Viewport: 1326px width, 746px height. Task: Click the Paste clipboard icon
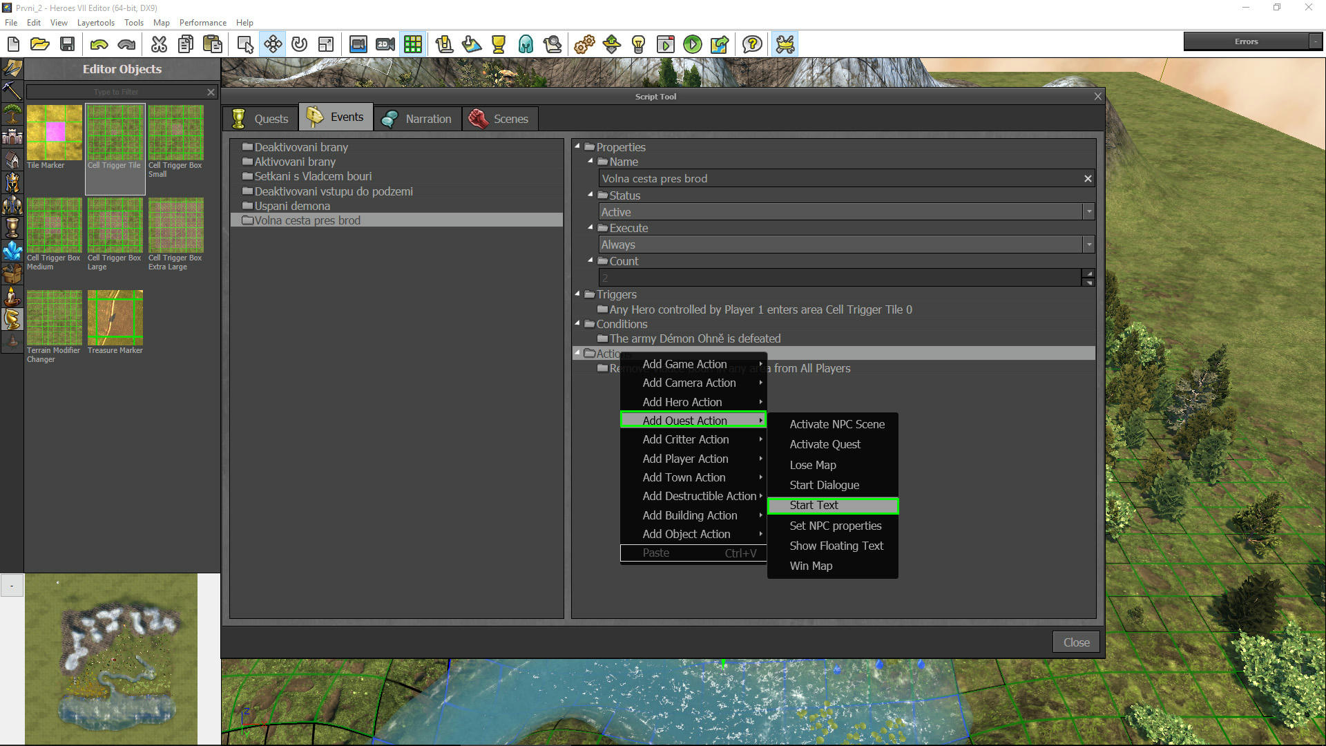[x=213, y=44]
